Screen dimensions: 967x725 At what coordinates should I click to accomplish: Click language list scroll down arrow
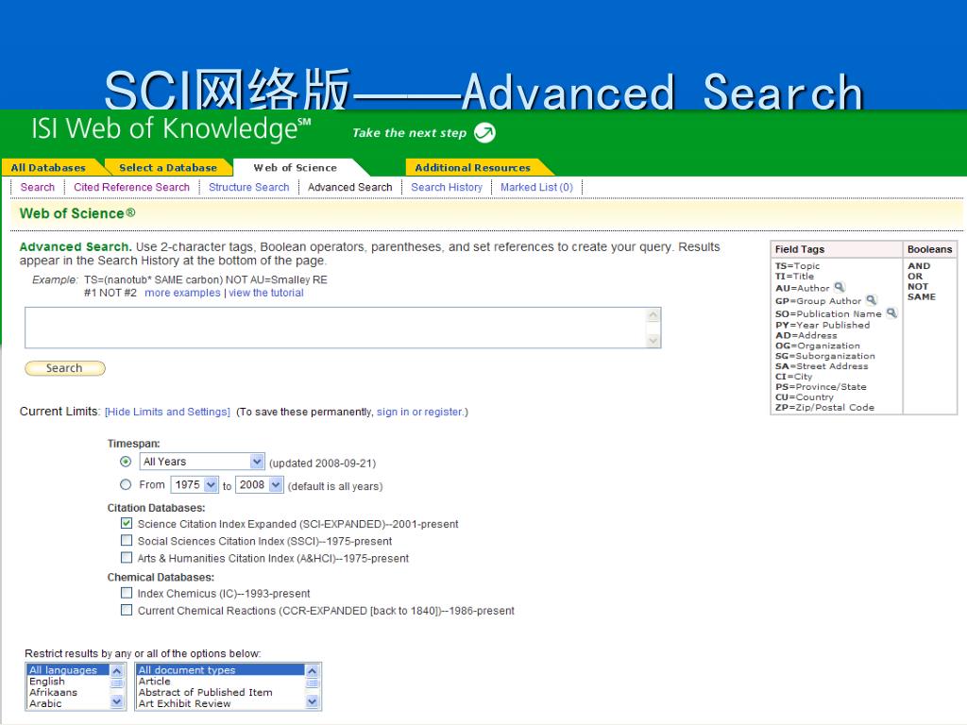pyautogui.click(x=117, y=701)
